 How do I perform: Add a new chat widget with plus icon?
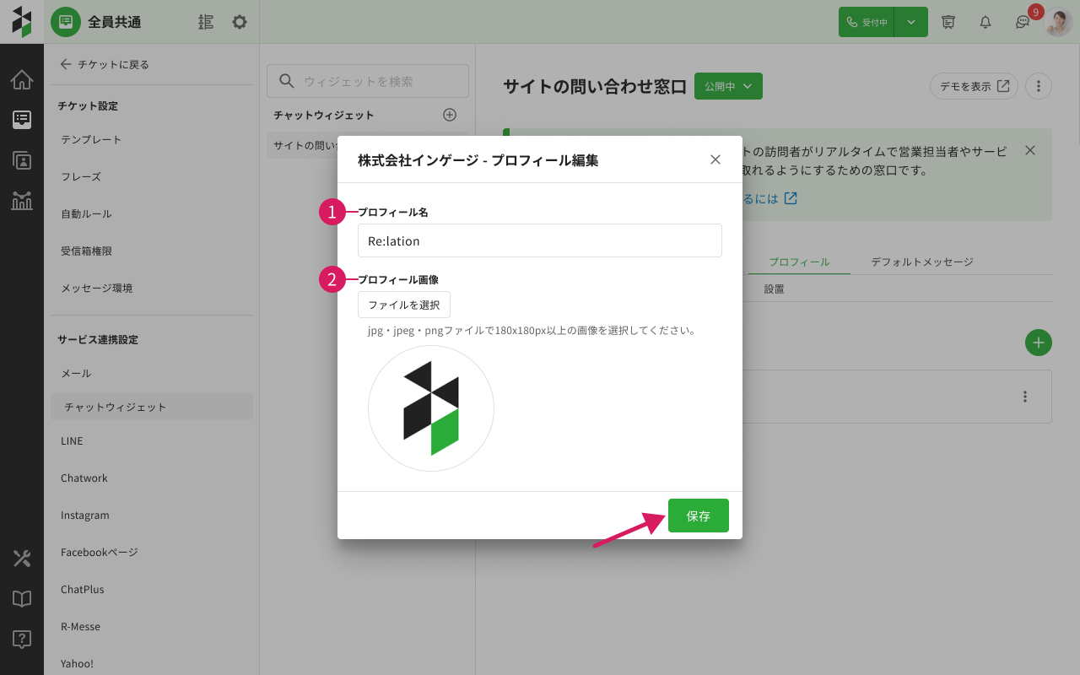450,115
